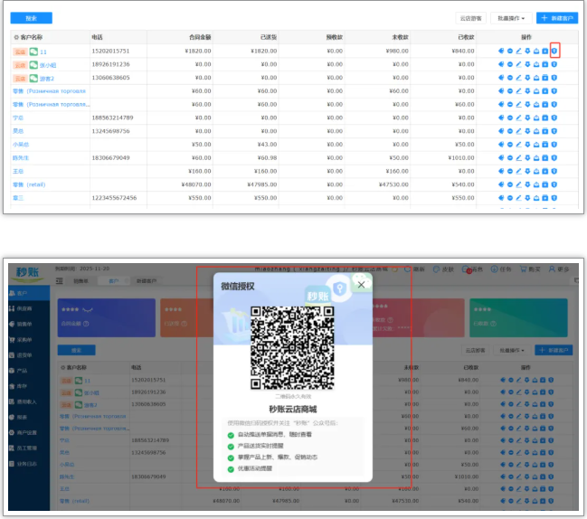Click the download-arrow icon for 宁总 in upper table
The height and width of the screenshot is (519, 587).
click(x=527, y=118)
